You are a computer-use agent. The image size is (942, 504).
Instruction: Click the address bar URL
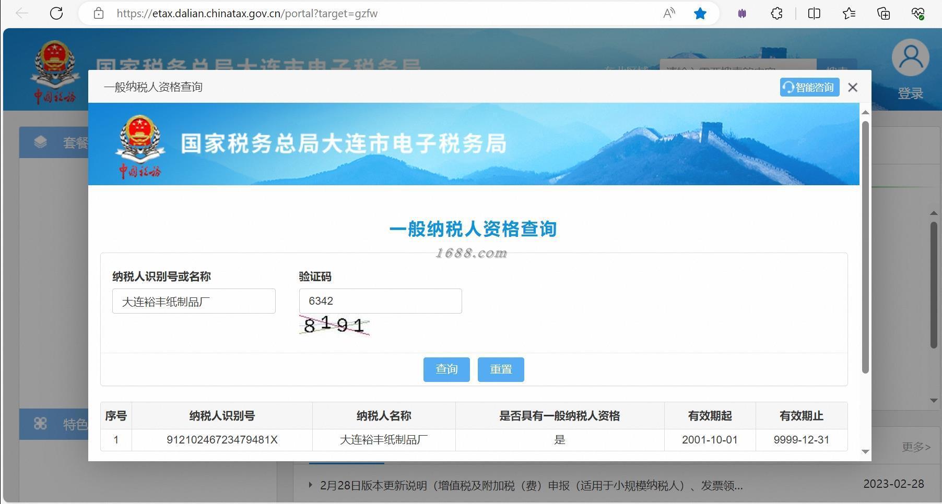pos(247,14)
